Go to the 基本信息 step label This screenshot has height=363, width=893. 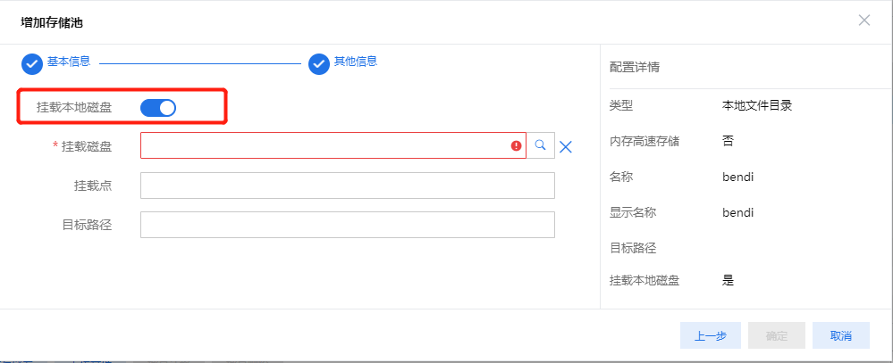68,62
